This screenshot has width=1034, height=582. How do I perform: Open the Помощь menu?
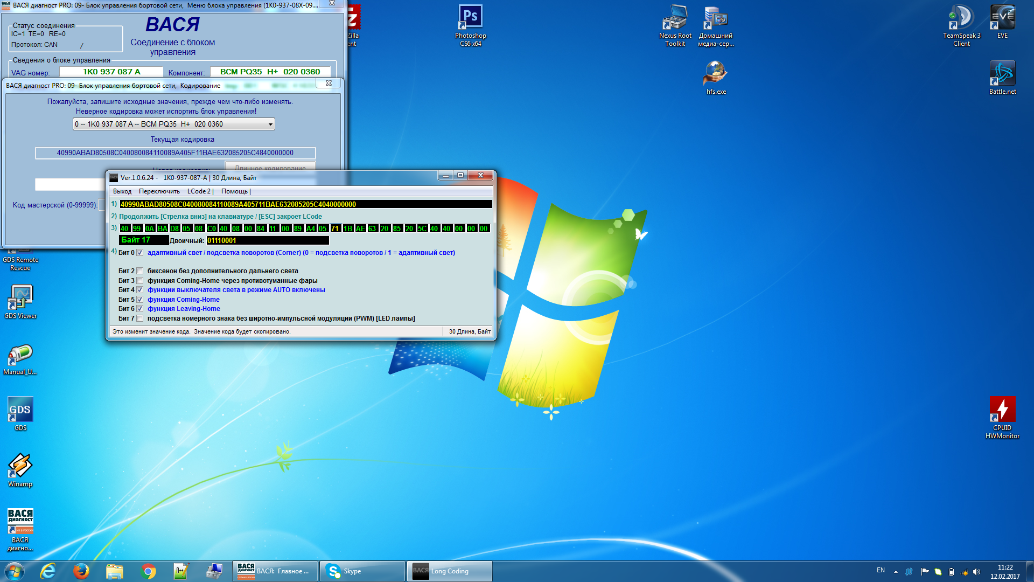point(234,191)
